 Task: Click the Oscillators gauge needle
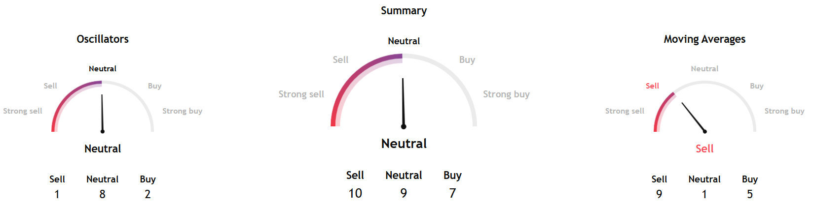(x=102, y=113)
